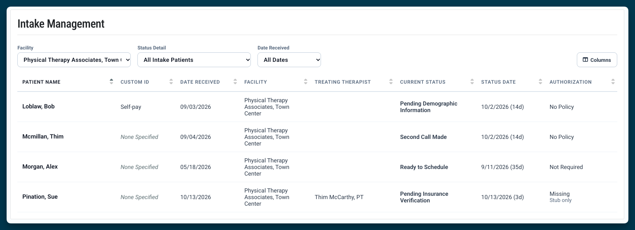The image size is (635, 230).
Task: Click the Date Received column sort icon
Action: tap(235, 82)
